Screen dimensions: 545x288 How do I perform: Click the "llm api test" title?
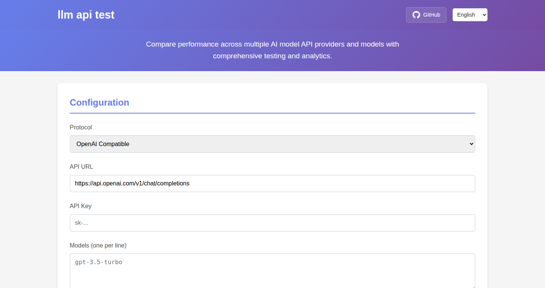click(86, 15)
